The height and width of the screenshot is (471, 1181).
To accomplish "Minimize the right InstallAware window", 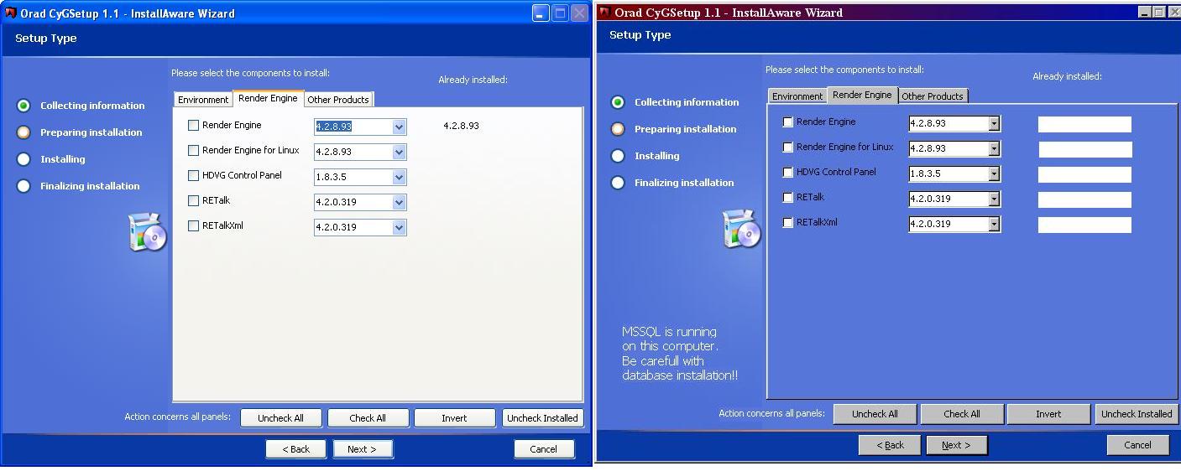I will tap(1145, 12).
